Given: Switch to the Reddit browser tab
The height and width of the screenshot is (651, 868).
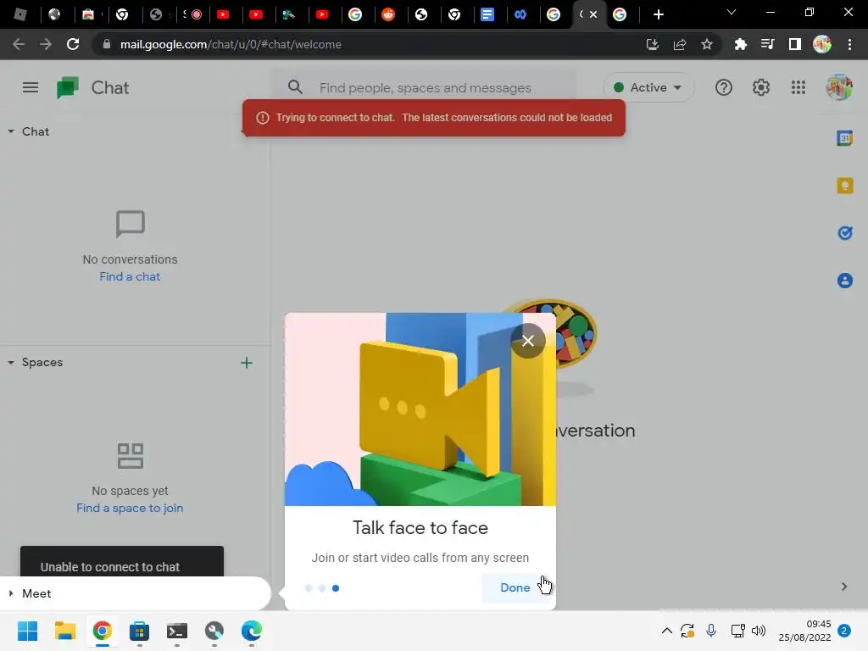Looking at the screenshot, I should [x=388, y=14].
